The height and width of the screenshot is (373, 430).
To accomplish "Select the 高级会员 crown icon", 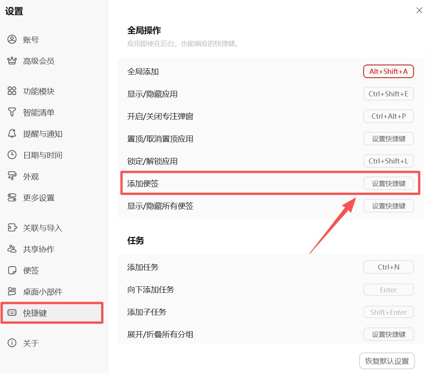I will point(11,61).
